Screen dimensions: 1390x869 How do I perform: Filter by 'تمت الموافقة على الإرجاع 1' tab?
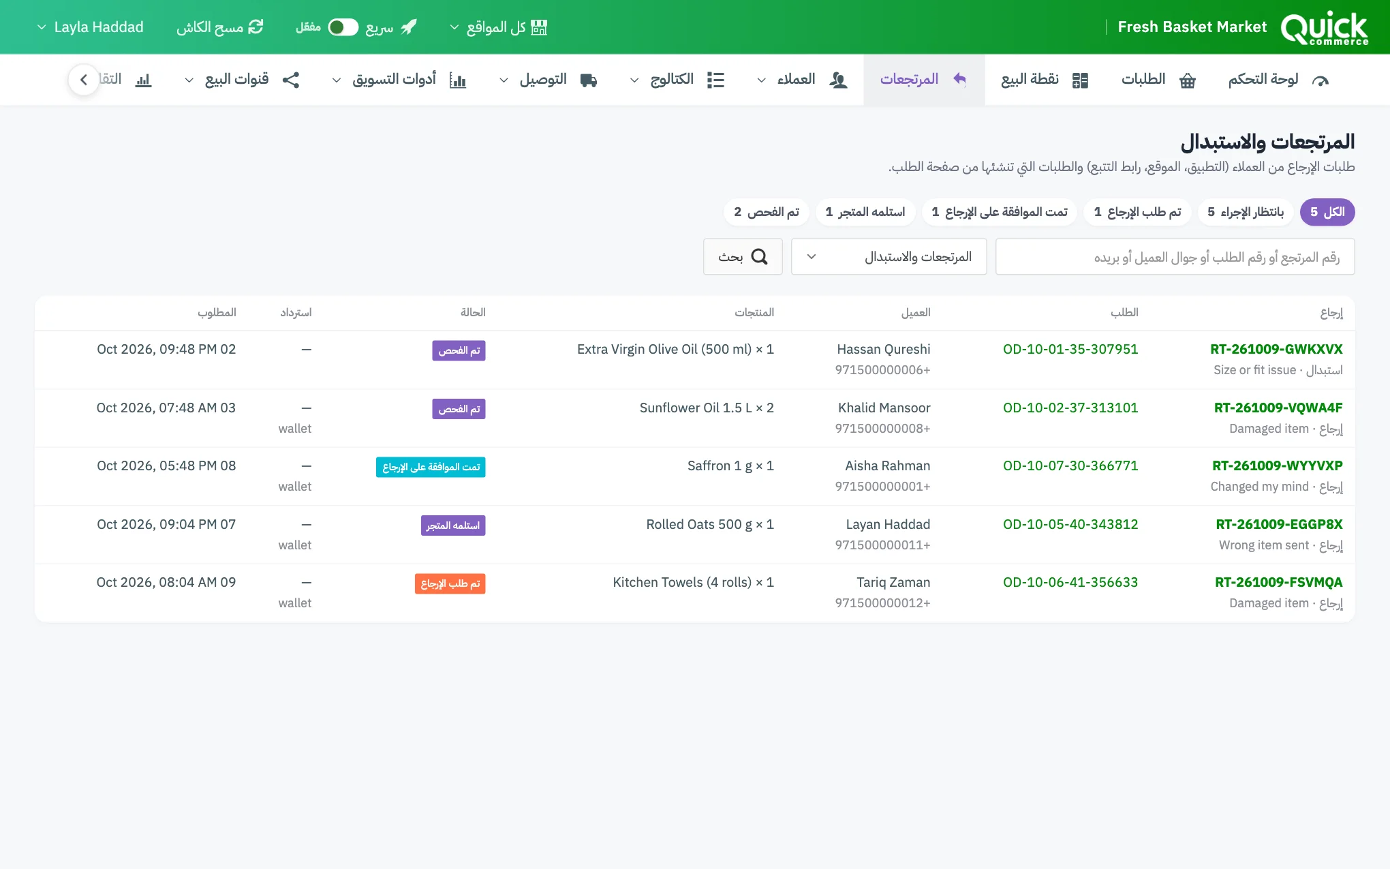(1000, 212)
